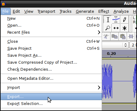Image resolution: width=137 pixels, height=111 pixels.
Task: Select the Time Shift arrow tool
Action: [x=116, y=28]
